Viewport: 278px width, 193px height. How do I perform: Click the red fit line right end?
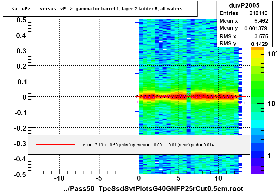pos(244,97)
